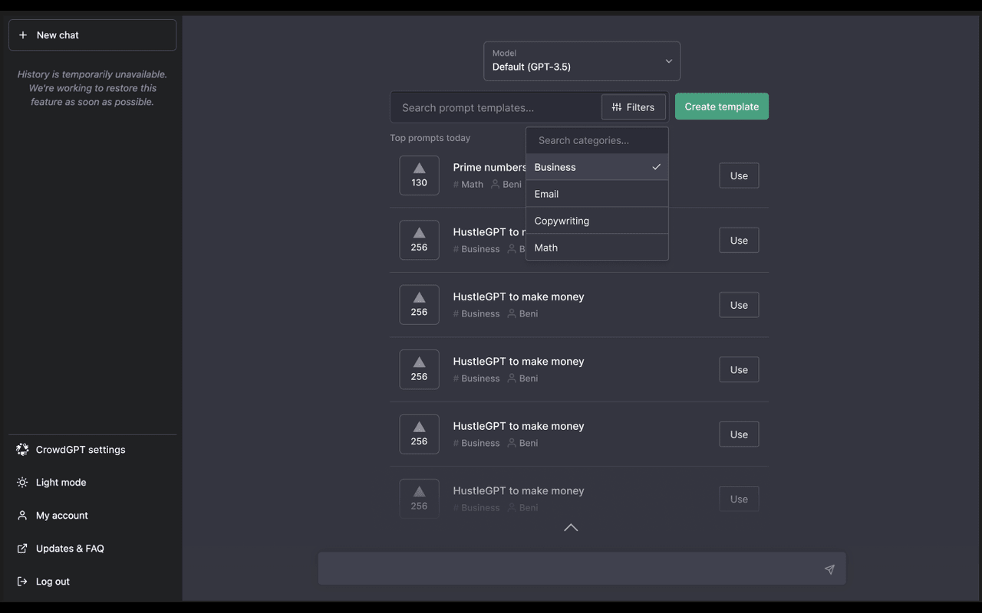Click the Create template button
The height and width of the screenshot is (613, 982).
(x=721, y=107)
